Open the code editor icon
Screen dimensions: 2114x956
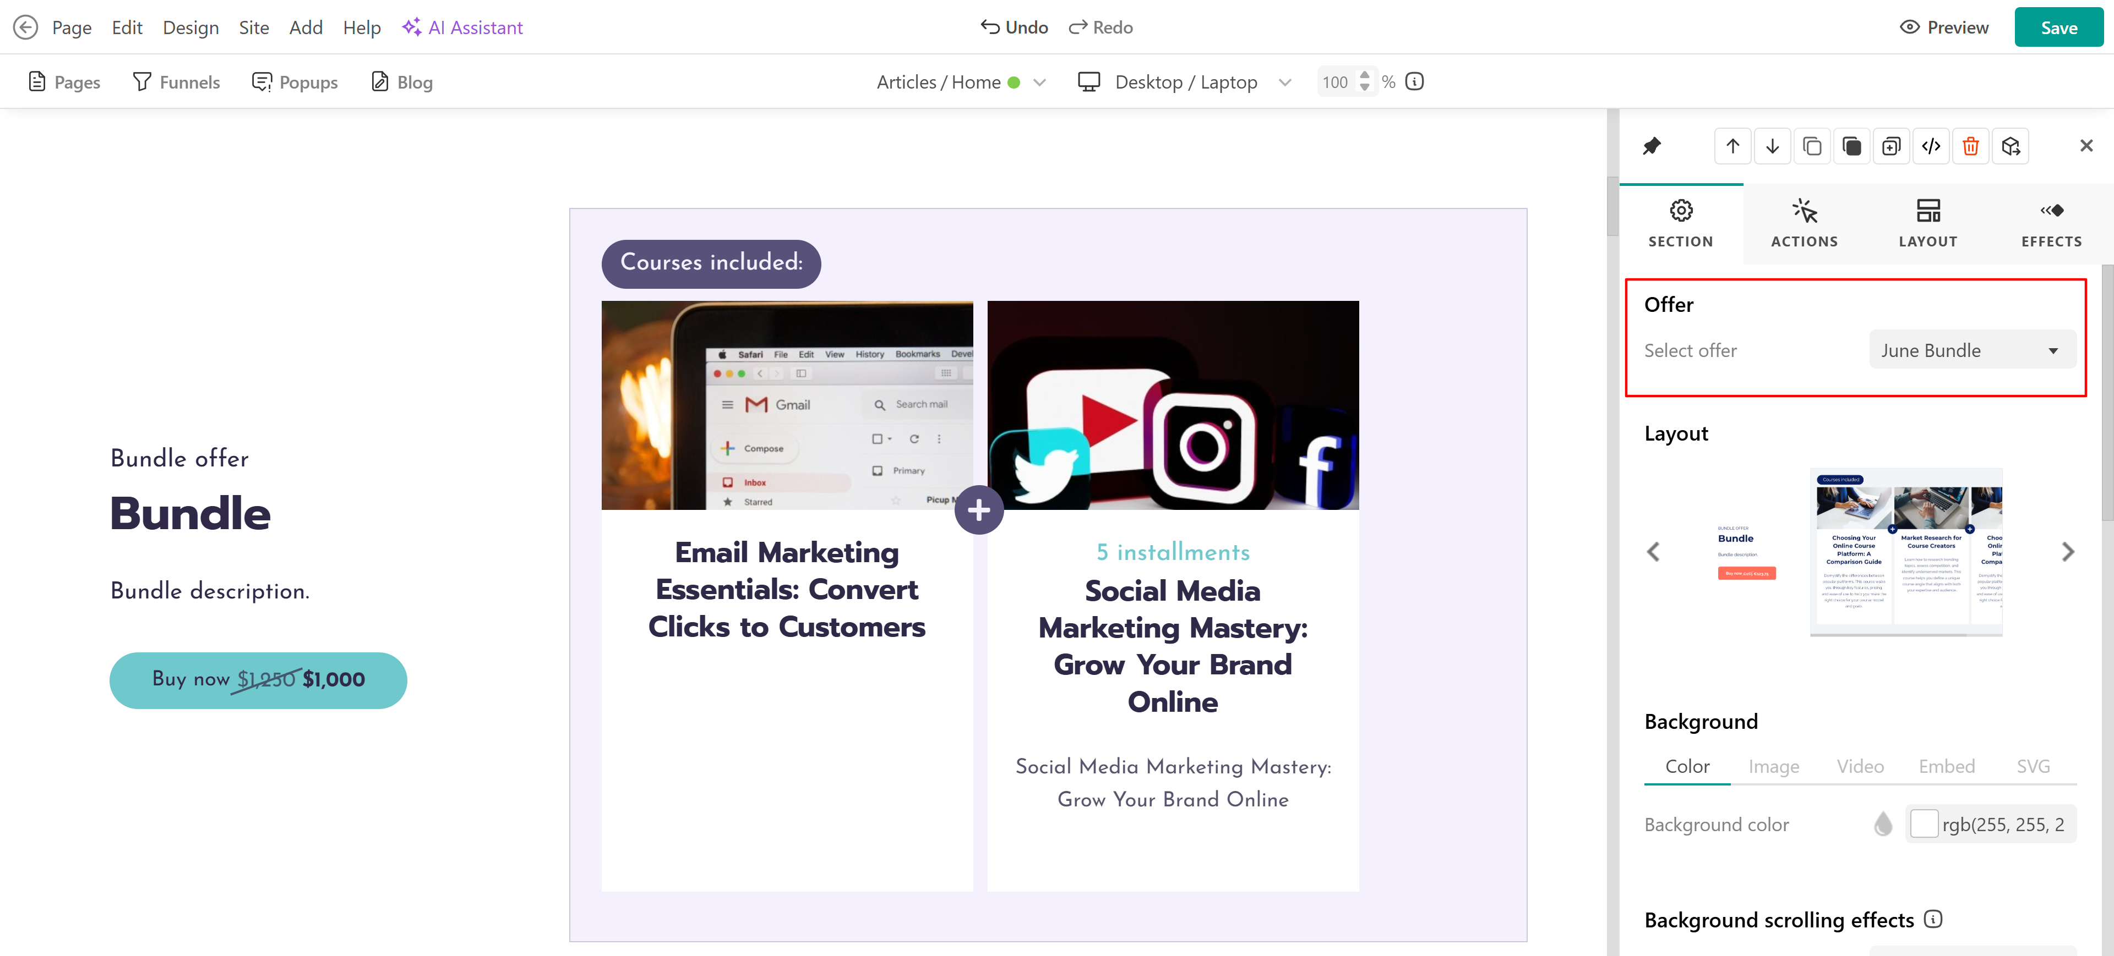pyautogui.click(x=1930, y=146)
